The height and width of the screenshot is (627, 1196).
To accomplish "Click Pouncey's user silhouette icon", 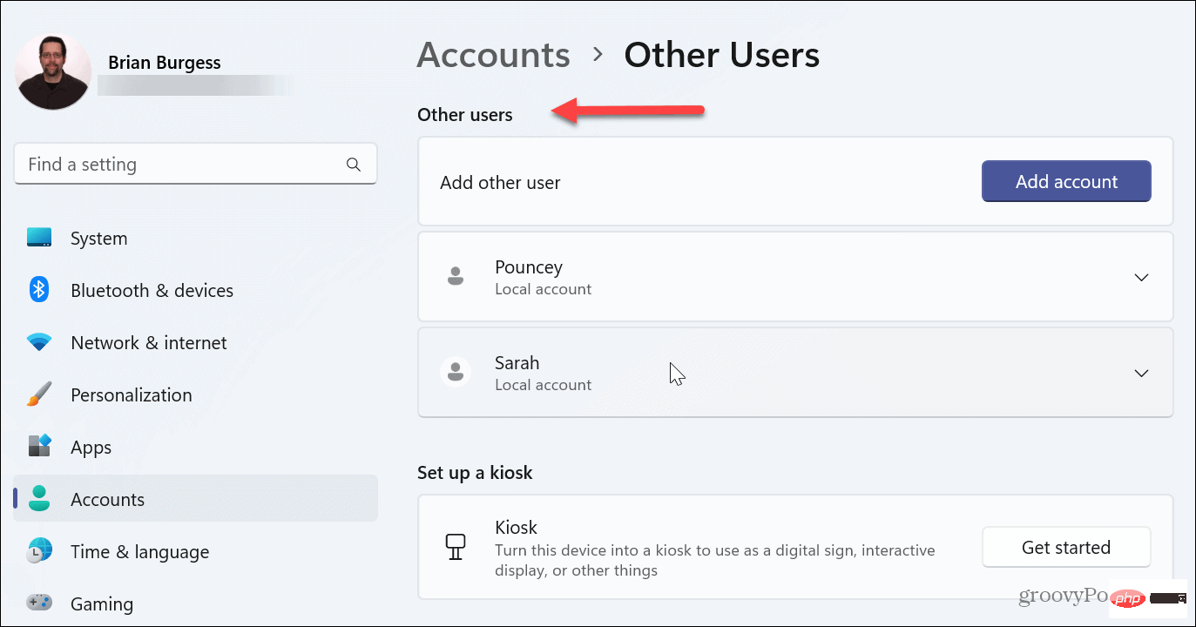I will click(456, 276).
